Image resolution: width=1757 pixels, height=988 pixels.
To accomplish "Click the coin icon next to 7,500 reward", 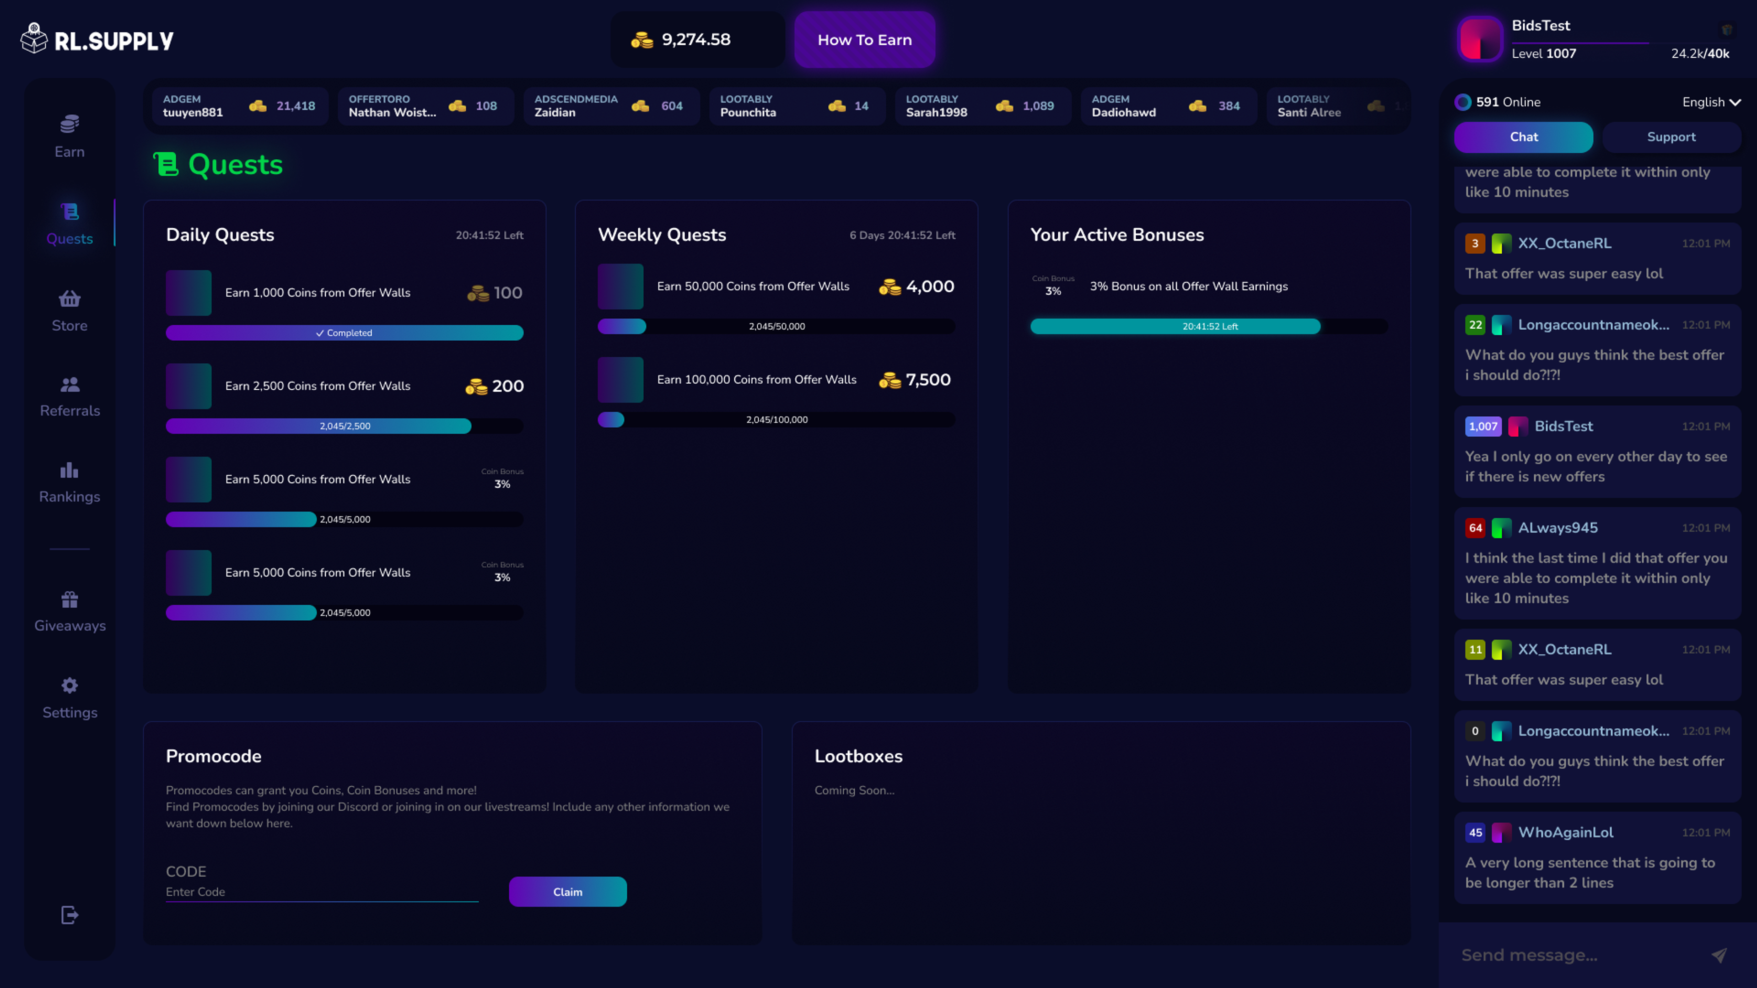I will 889,381.
